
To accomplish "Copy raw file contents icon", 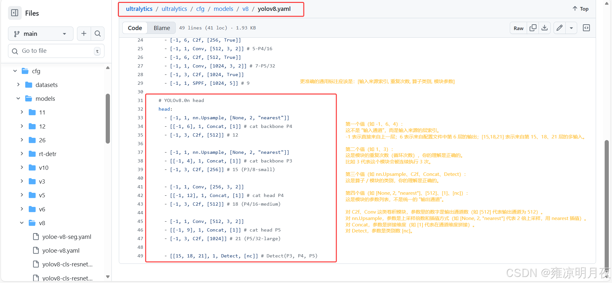I will (533, 28).
